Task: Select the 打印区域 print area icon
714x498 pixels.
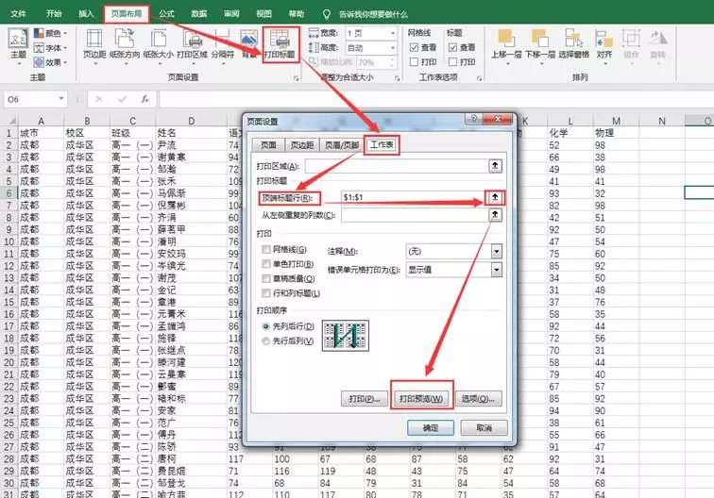Action: click(x=192, y=44)
